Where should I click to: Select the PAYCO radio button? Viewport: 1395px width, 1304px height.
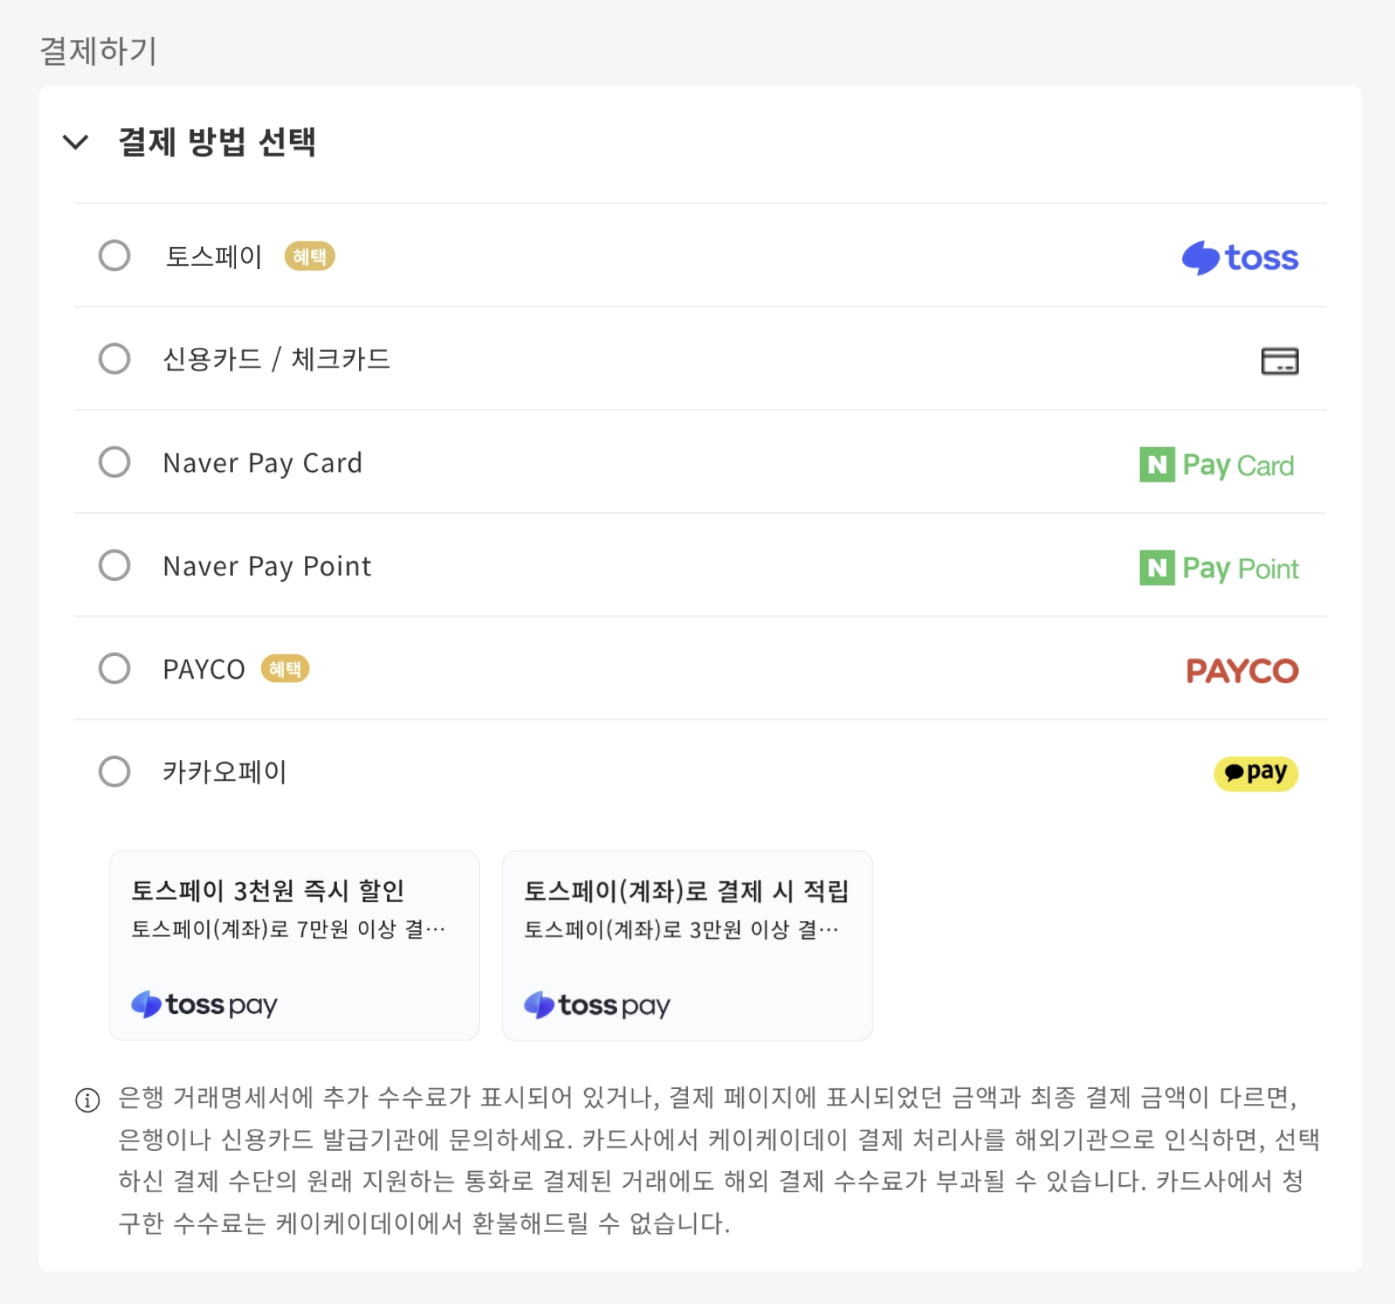(114, 668)
